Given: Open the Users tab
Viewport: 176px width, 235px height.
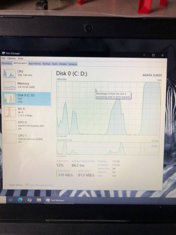Looking at the screenshot, I should coord(55,64).
